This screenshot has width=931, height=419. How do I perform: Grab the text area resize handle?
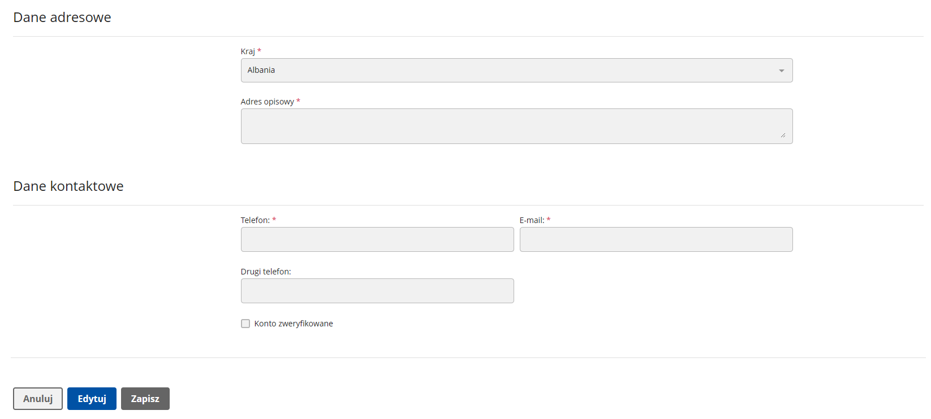(x=783, y=135)
